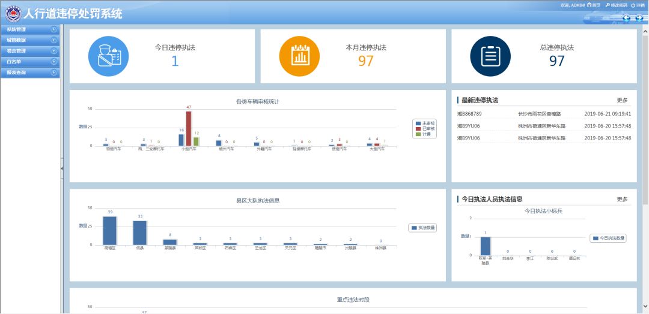Image resolution: width=649 pixels, height=314 pixels.
Task: Click the key icon for 修改密码
Action: point(608,5)
